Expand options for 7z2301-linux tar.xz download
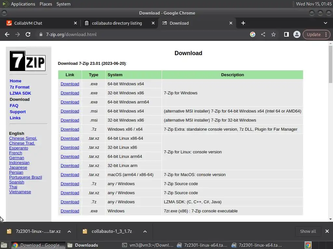Viewport: 333px width, 249px height. point(69,231)
